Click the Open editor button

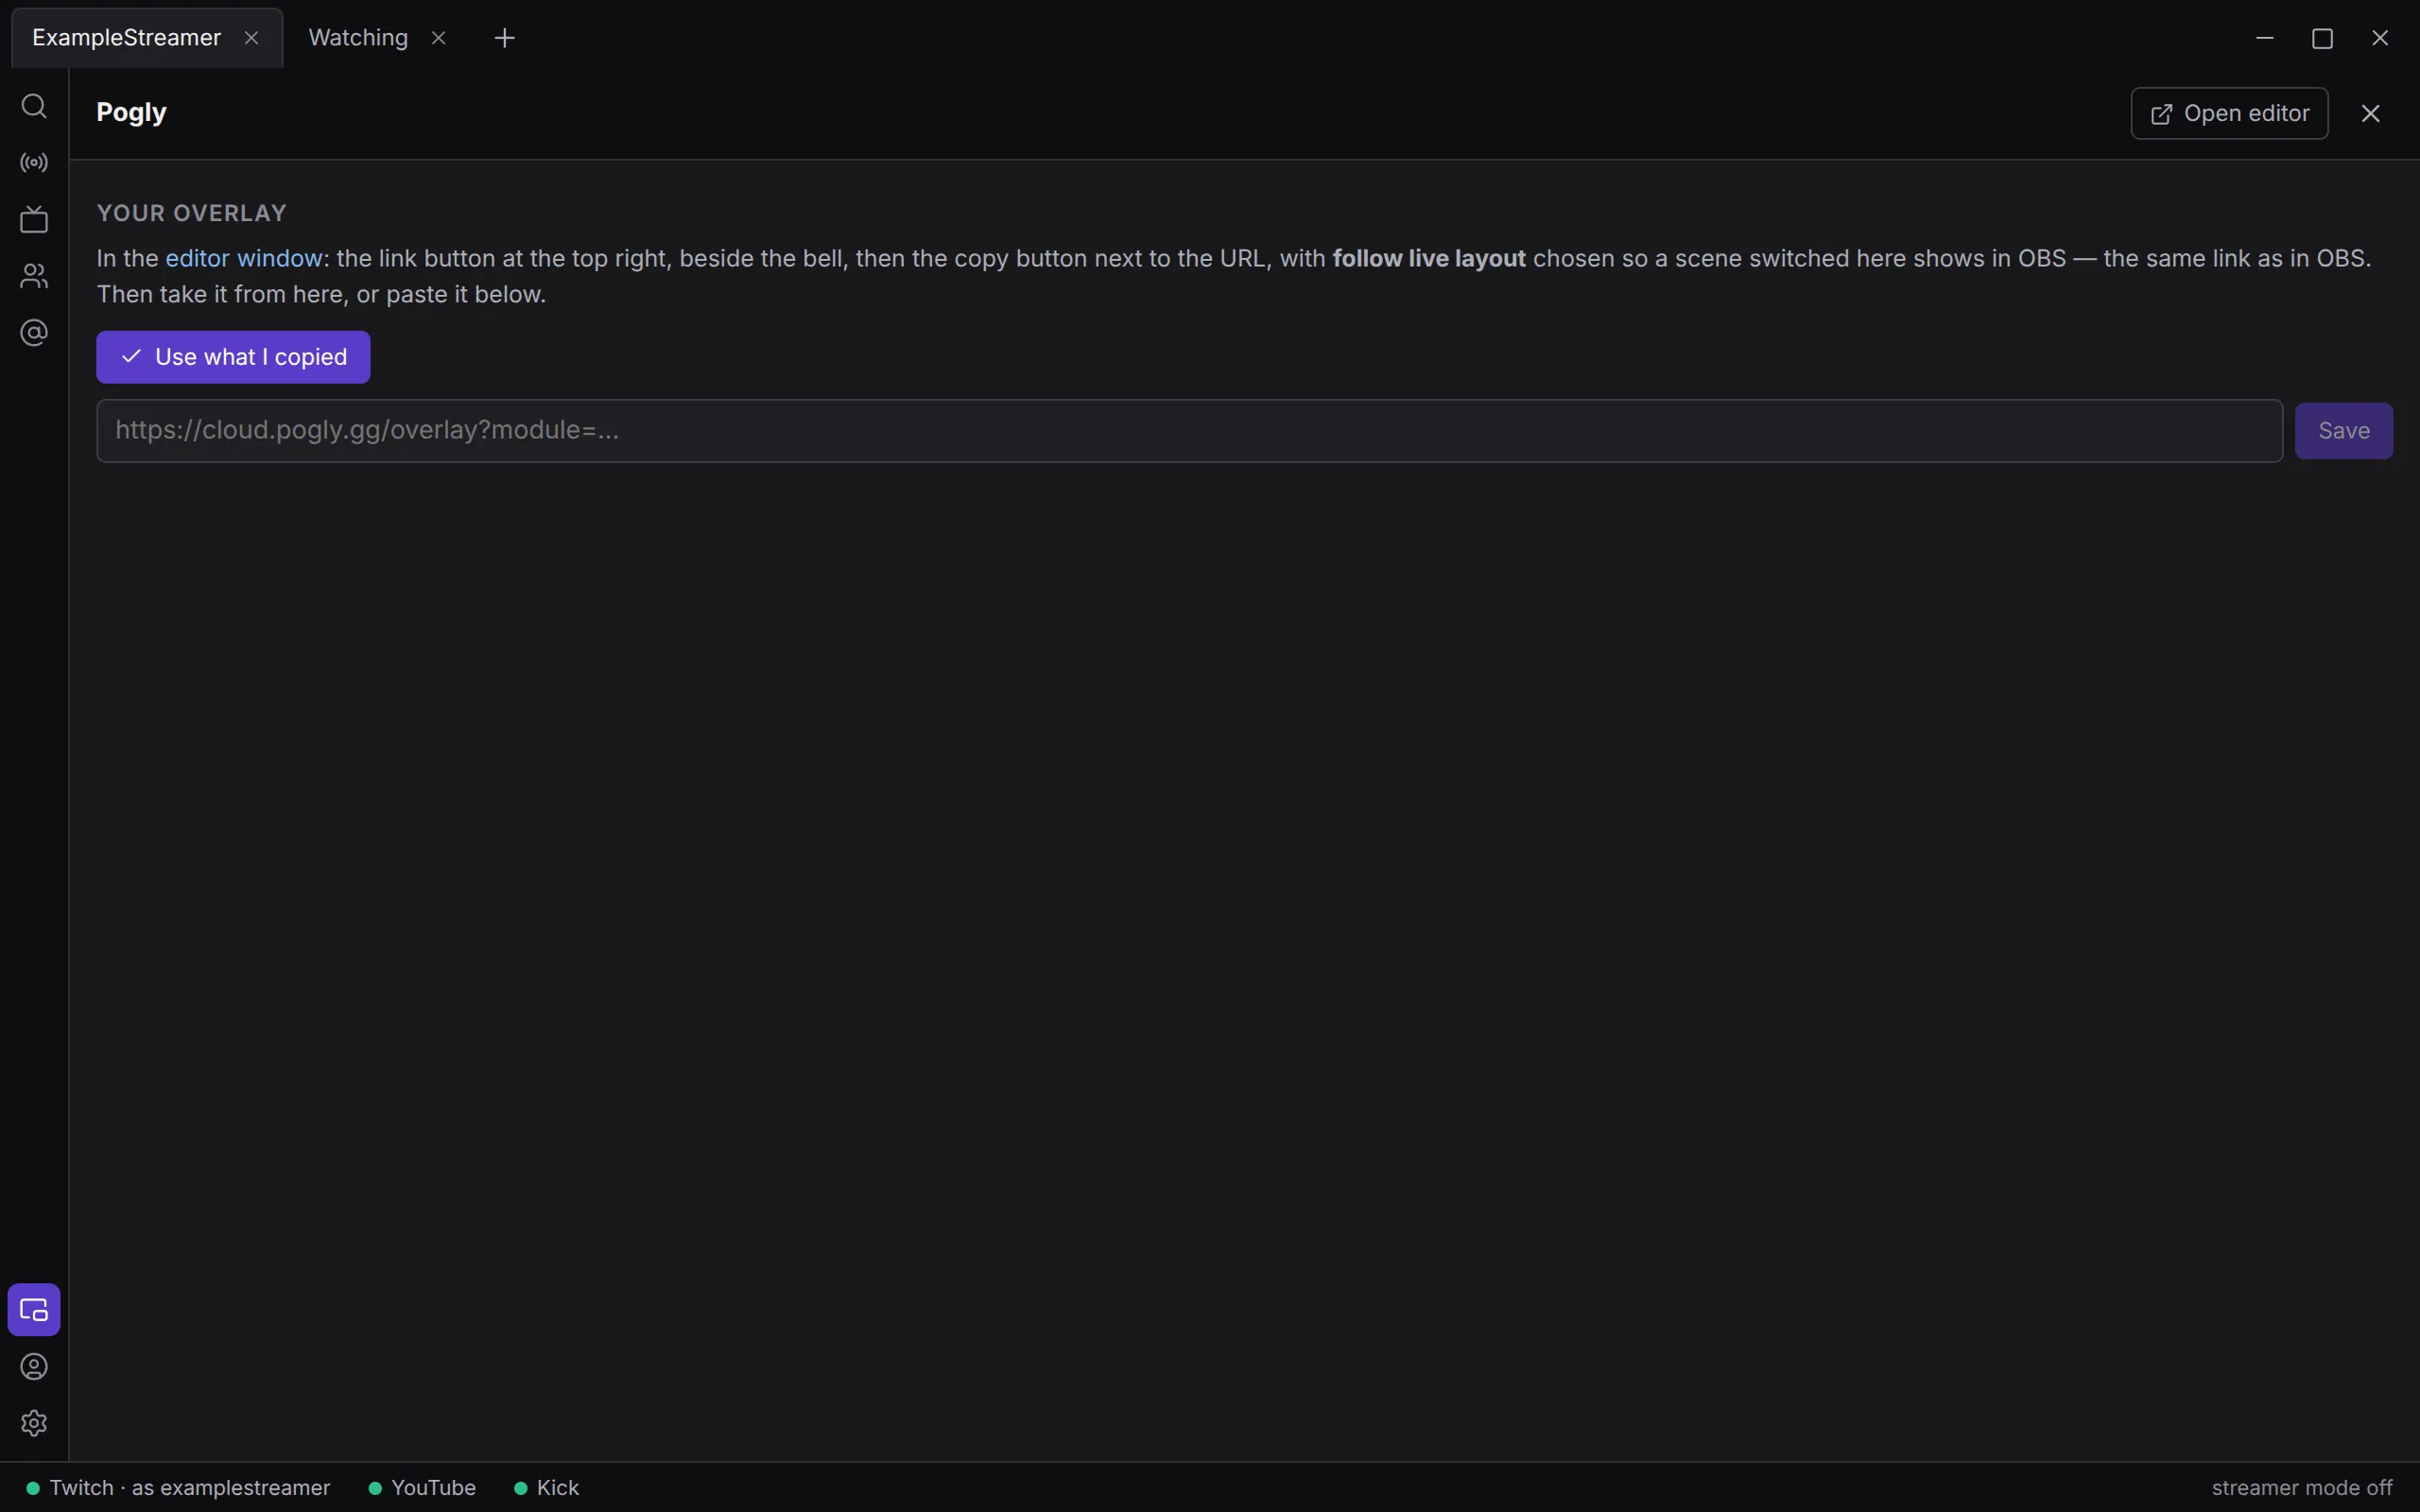tap(2229, 113)
